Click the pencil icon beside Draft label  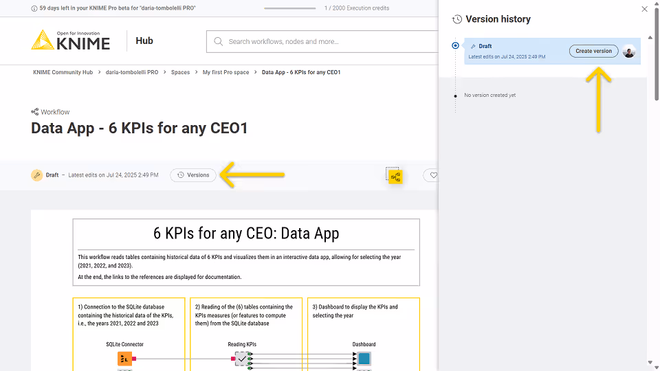coord(473,46)
